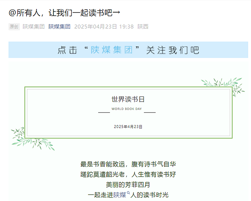Screen dimensions: 251x201
Task: Click the publish time 2025年04月23日 19:38
Action: 104,27
